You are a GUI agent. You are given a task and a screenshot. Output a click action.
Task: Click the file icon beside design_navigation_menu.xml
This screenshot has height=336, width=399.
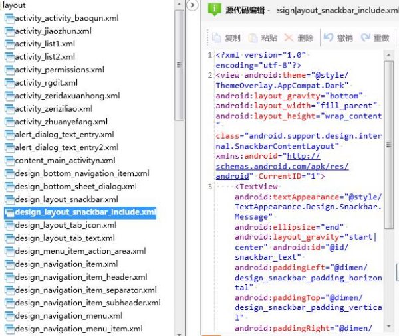9,316
